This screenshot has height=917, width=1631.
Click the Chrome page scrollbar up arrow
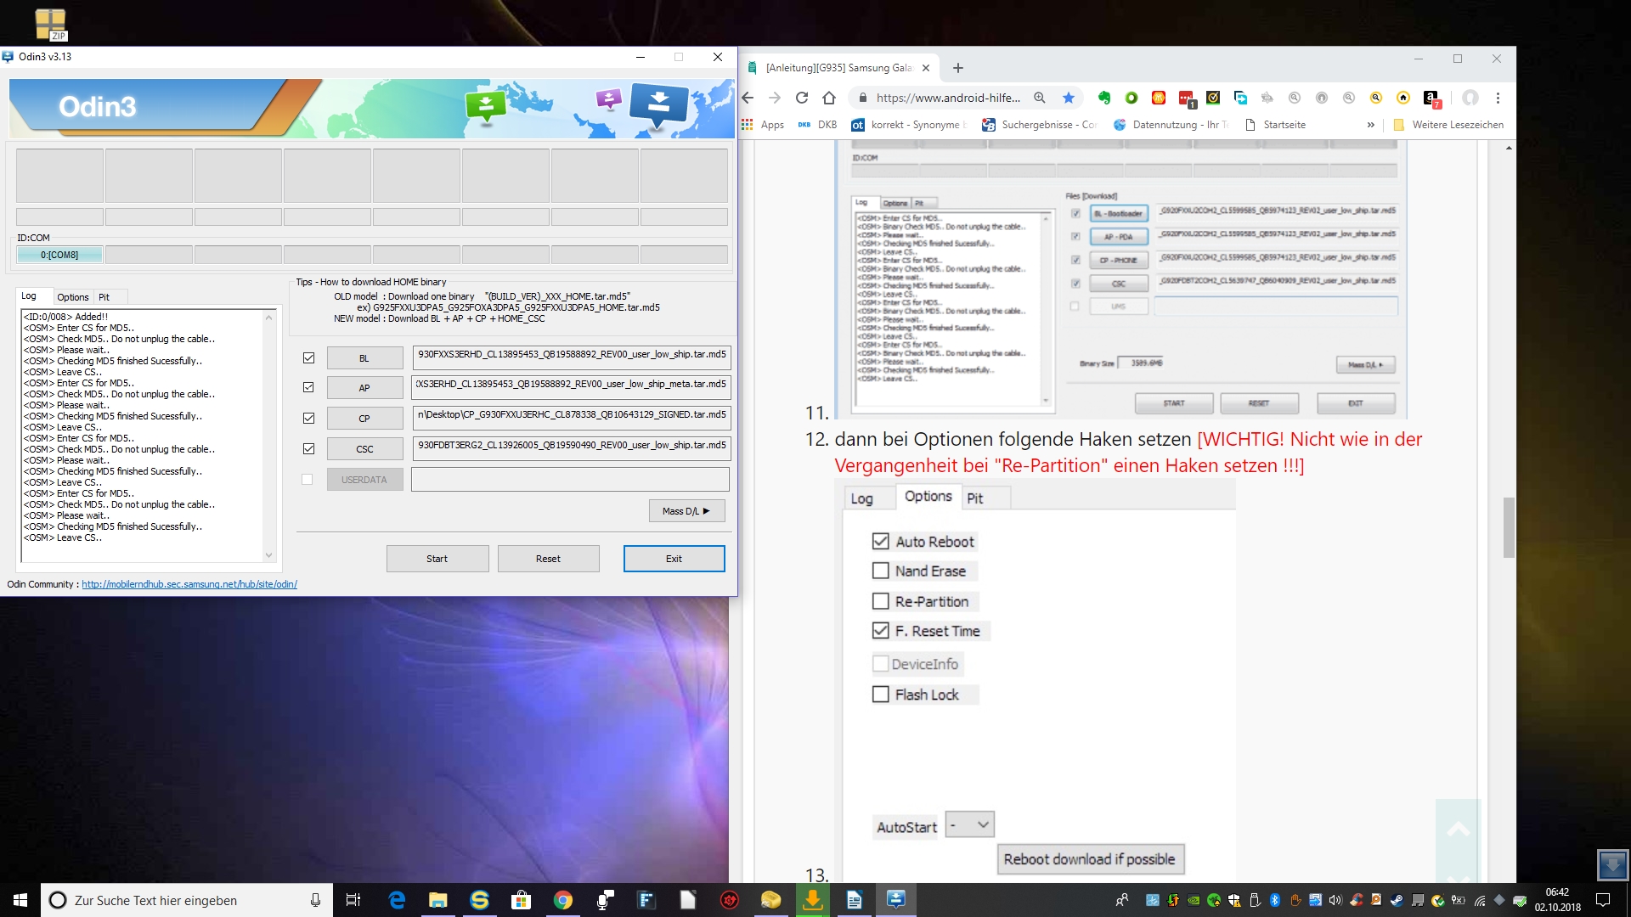point(1509,148)
